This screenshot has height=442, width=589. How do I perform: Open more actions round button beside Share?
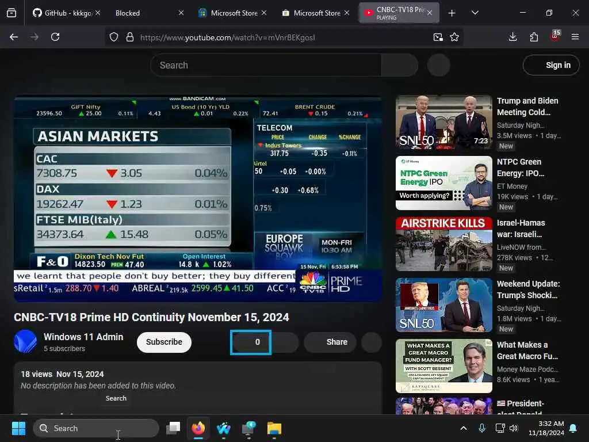pyautogui.click(x=372, y=342)
